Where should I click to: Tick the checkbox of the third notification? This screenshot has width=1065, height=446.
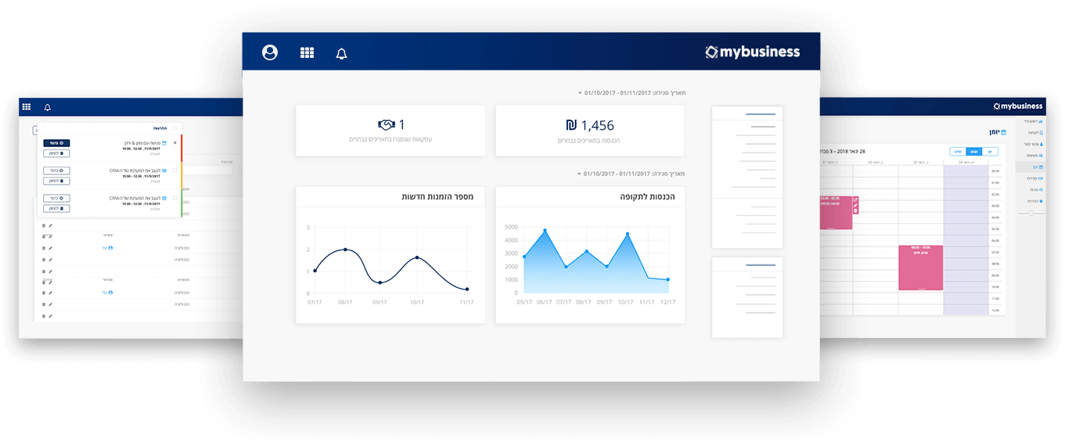tap(175, 198)
